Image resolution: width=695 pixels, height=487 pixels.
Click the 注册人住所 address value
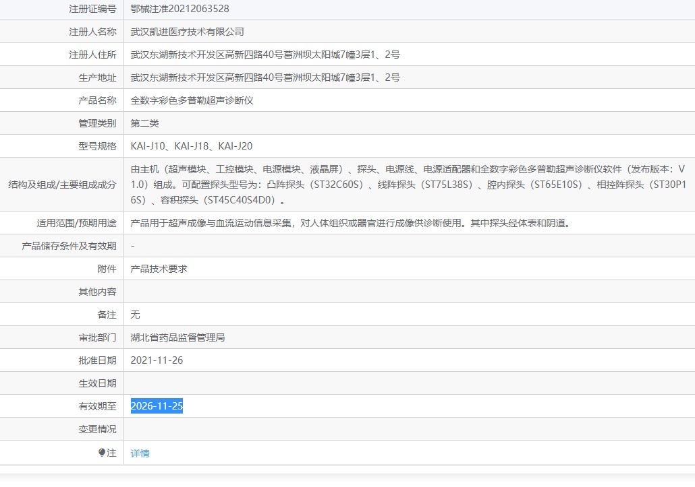coord(265,55)
